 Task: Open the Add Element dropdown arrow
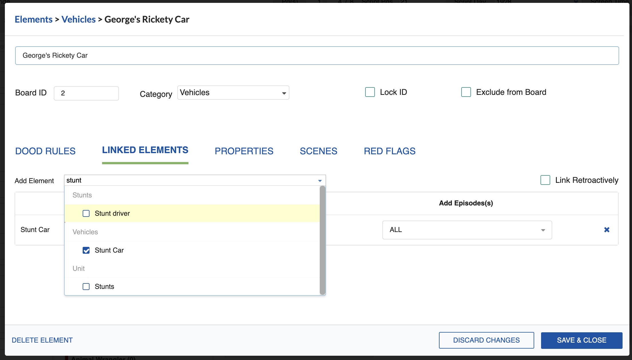click(x=320, y=180)
